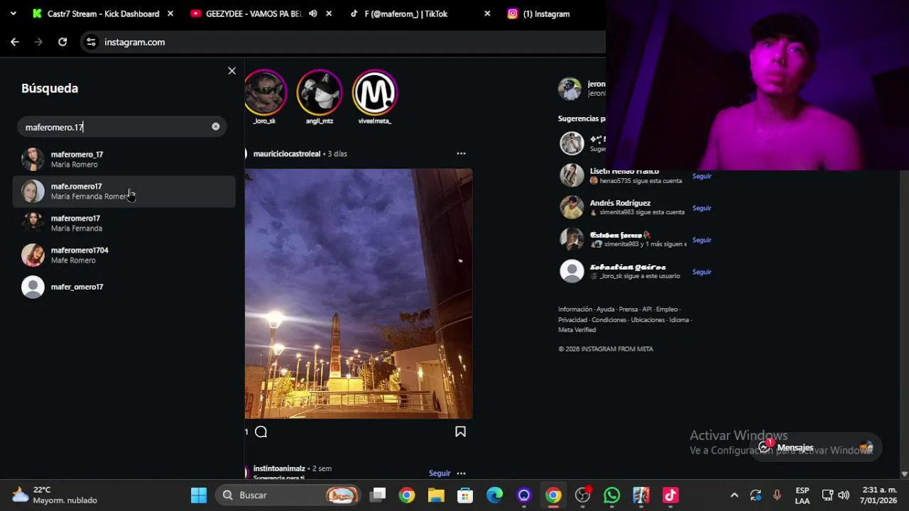Switch to maferom_ TikTok tab
This screenshot has height=511, width=909.
(x=419, y=13)
